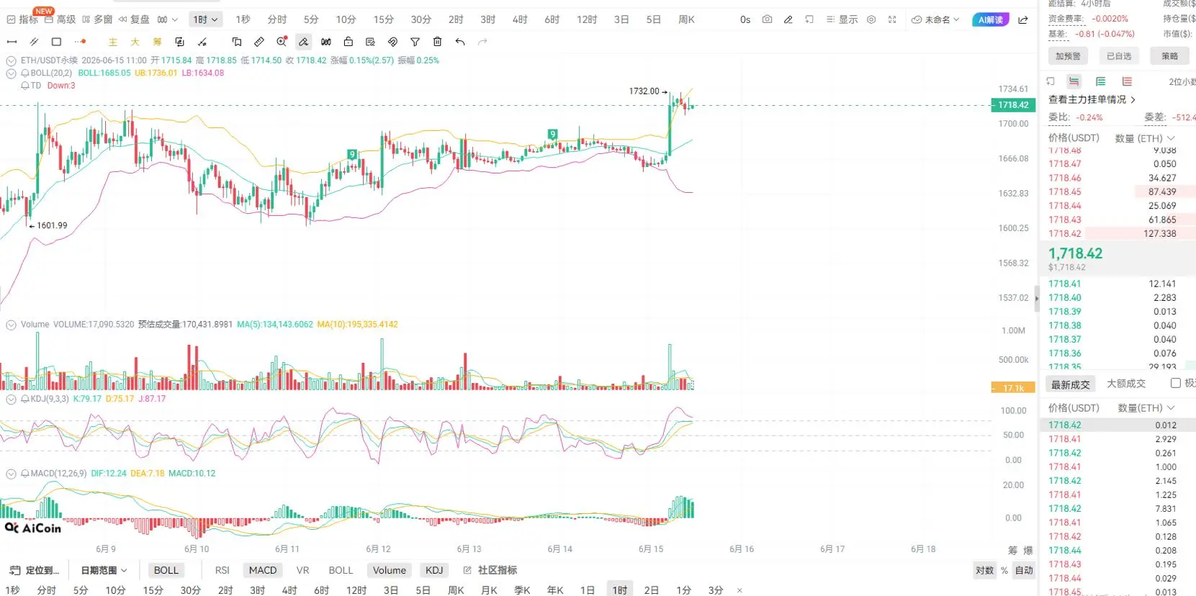Screen dimensions: 1196x596
Task: Switch to the 5分 timeframe tab in top bar
Action: pyautogui.click(x=311, y=19)
